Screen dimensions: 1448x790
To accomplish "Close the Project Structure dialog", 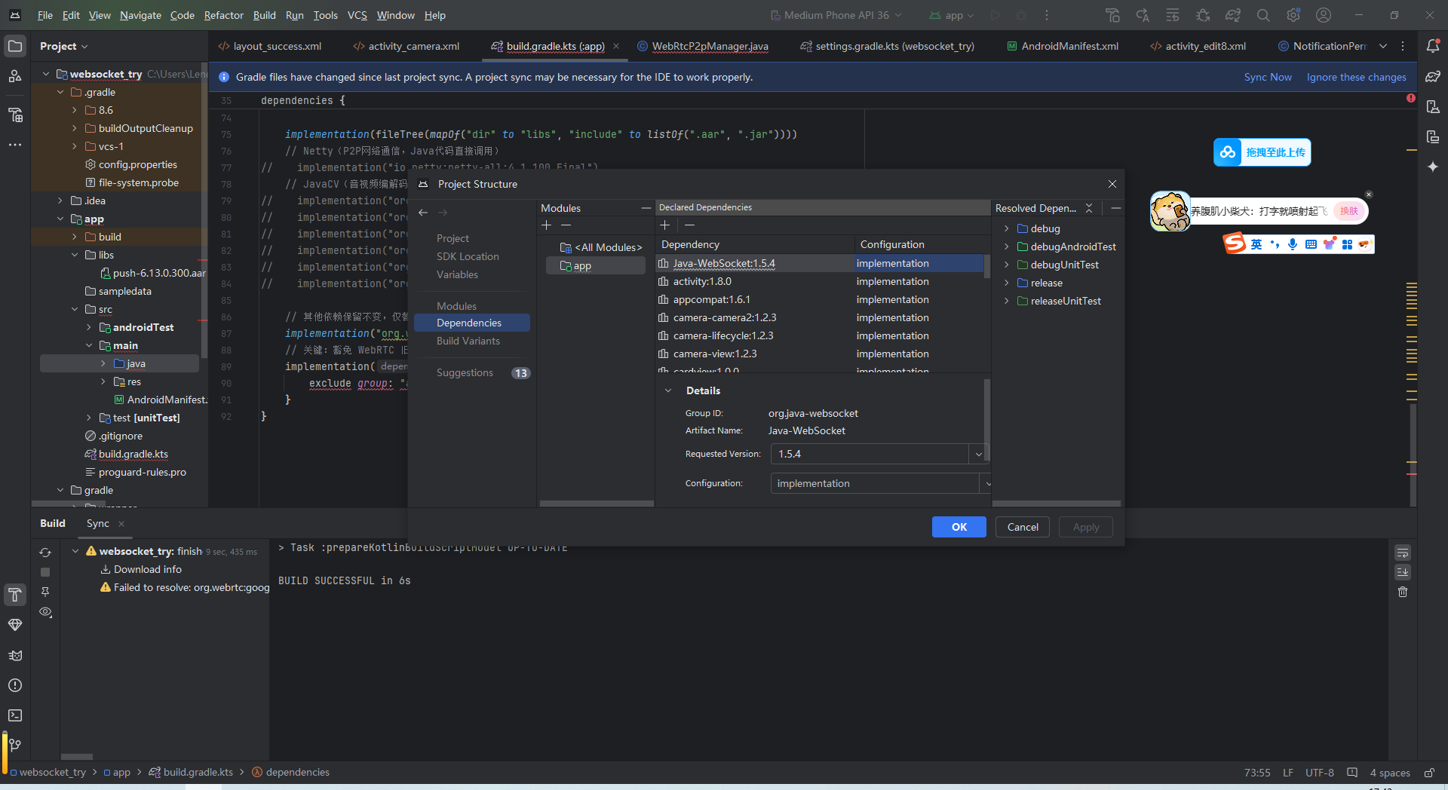I will click(1112, 184).
